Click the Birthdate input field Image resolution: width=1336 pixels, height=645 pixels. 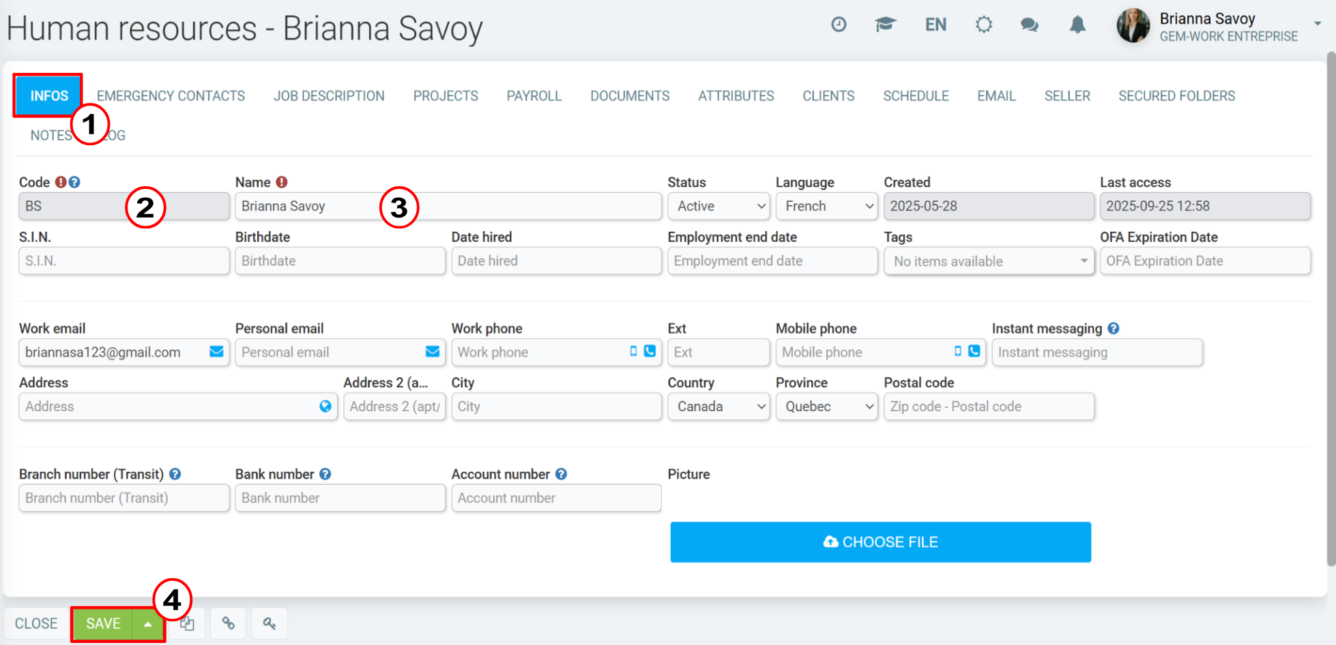(x=340, y=261)
